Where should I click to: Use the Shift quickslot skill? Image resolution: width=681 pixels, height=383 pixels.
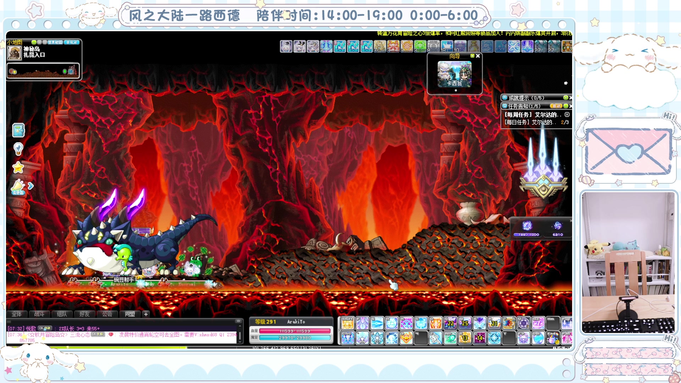(348, 323)
